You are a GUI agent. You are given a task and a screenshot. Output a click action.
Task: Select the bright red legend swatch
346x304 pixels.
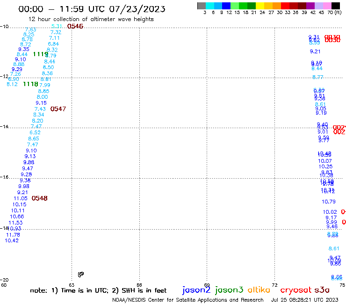(x=285, y=6)
